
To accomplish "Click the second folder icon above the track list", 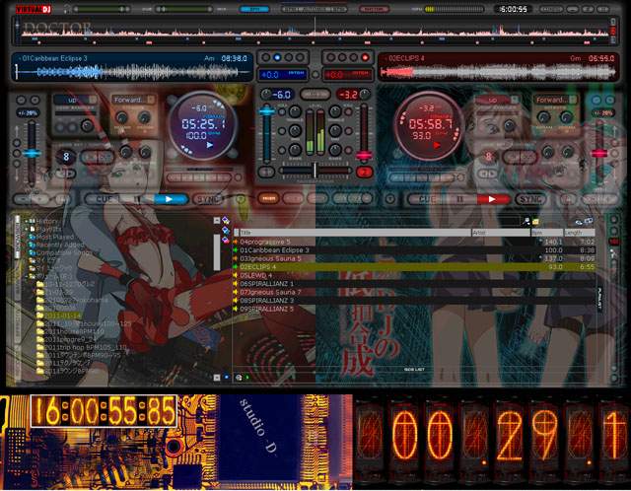I will coord(226,230).
